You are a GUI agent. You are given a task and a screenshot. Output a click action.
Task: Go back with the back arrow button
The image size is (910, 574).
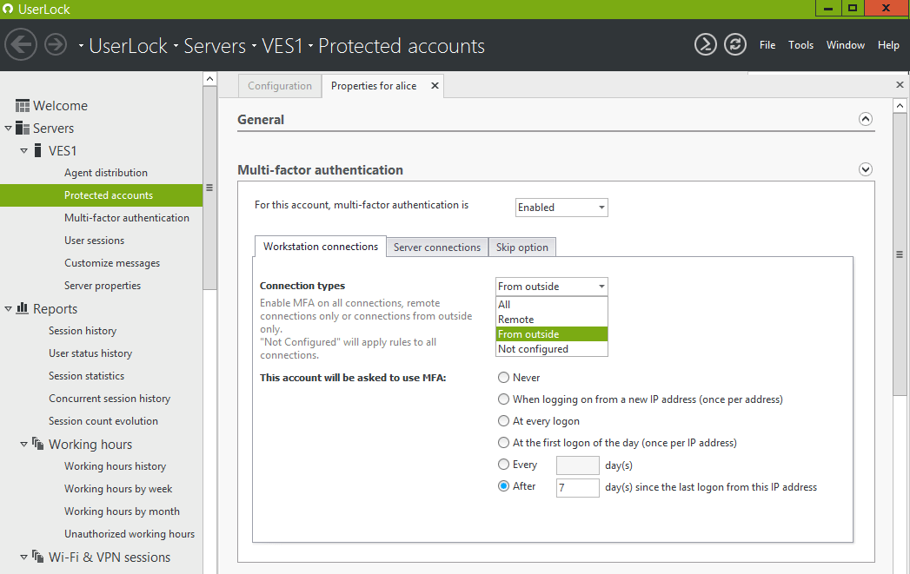[21, 44]
